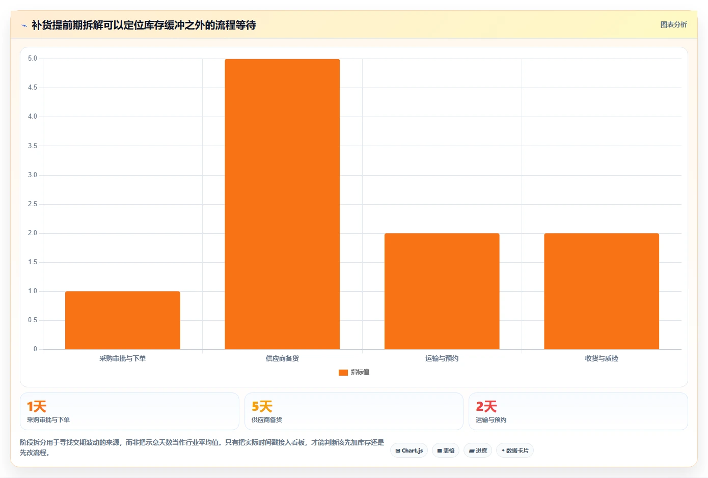This screenshot has height=478, width=708.
Task: Select the 表格 chip
Action: click(x=446, y=451)
